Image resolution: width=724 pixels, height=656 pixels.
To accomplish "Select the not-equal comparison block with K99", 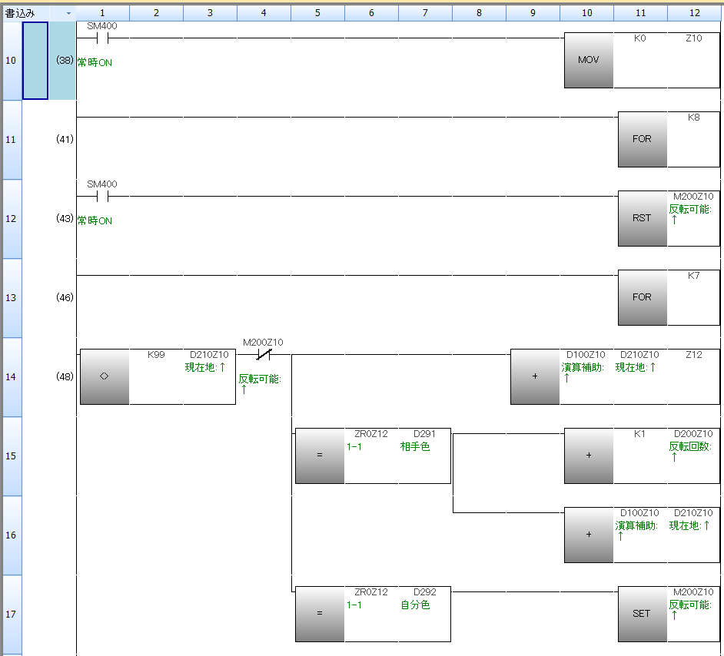I will coord(105,377).
